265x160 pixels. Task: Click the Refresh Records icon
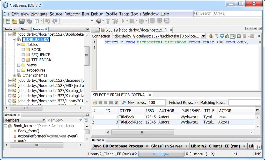click(124, 103)
